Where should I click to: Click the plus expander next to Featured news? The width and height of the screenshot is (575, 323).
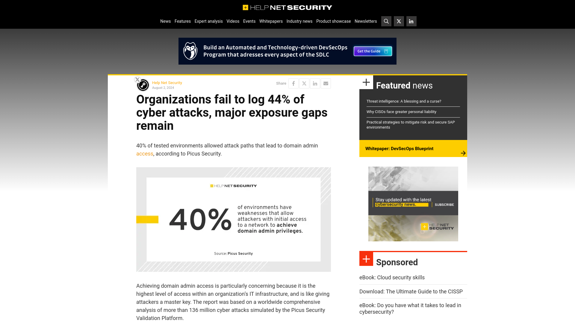pyautogui.click(x=366, y=83)
